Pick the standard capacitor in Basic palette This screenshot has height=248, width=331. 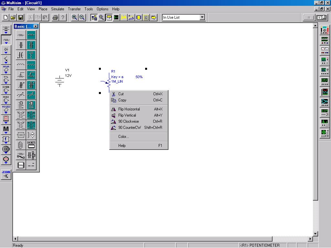[x=21, y=45]
